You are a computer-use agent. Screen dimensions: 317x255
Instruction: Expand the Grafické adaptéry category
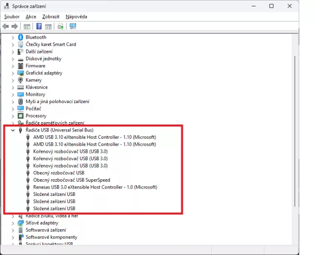[13, 73]
